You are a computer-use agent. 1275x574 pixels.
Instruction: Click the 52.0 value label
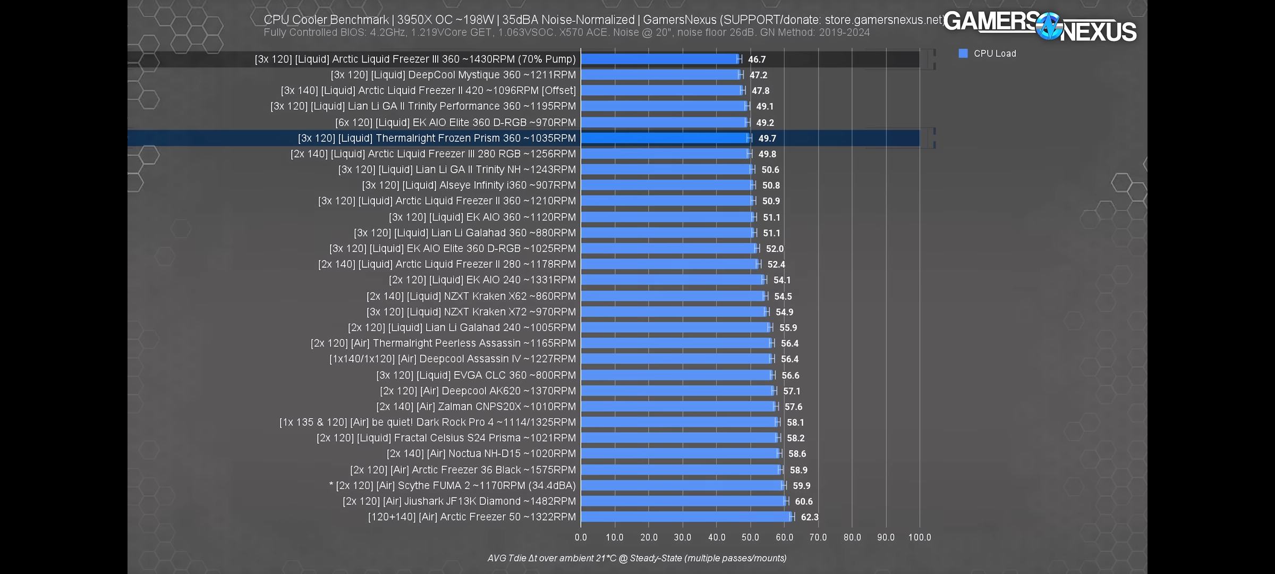(x=775, y=249)
